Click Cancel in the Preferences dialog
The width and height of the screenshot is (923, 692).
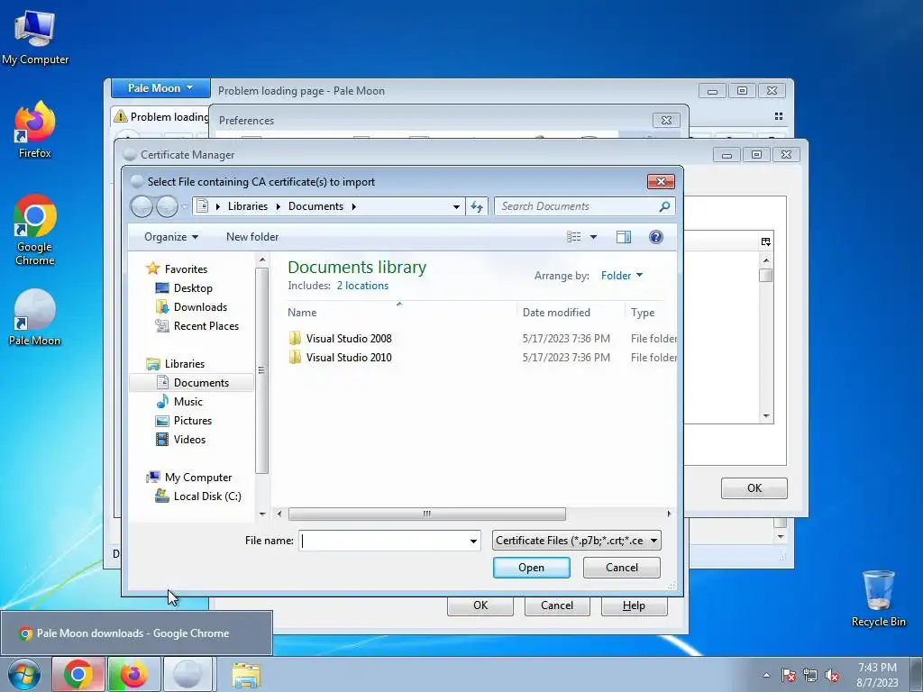557,605
